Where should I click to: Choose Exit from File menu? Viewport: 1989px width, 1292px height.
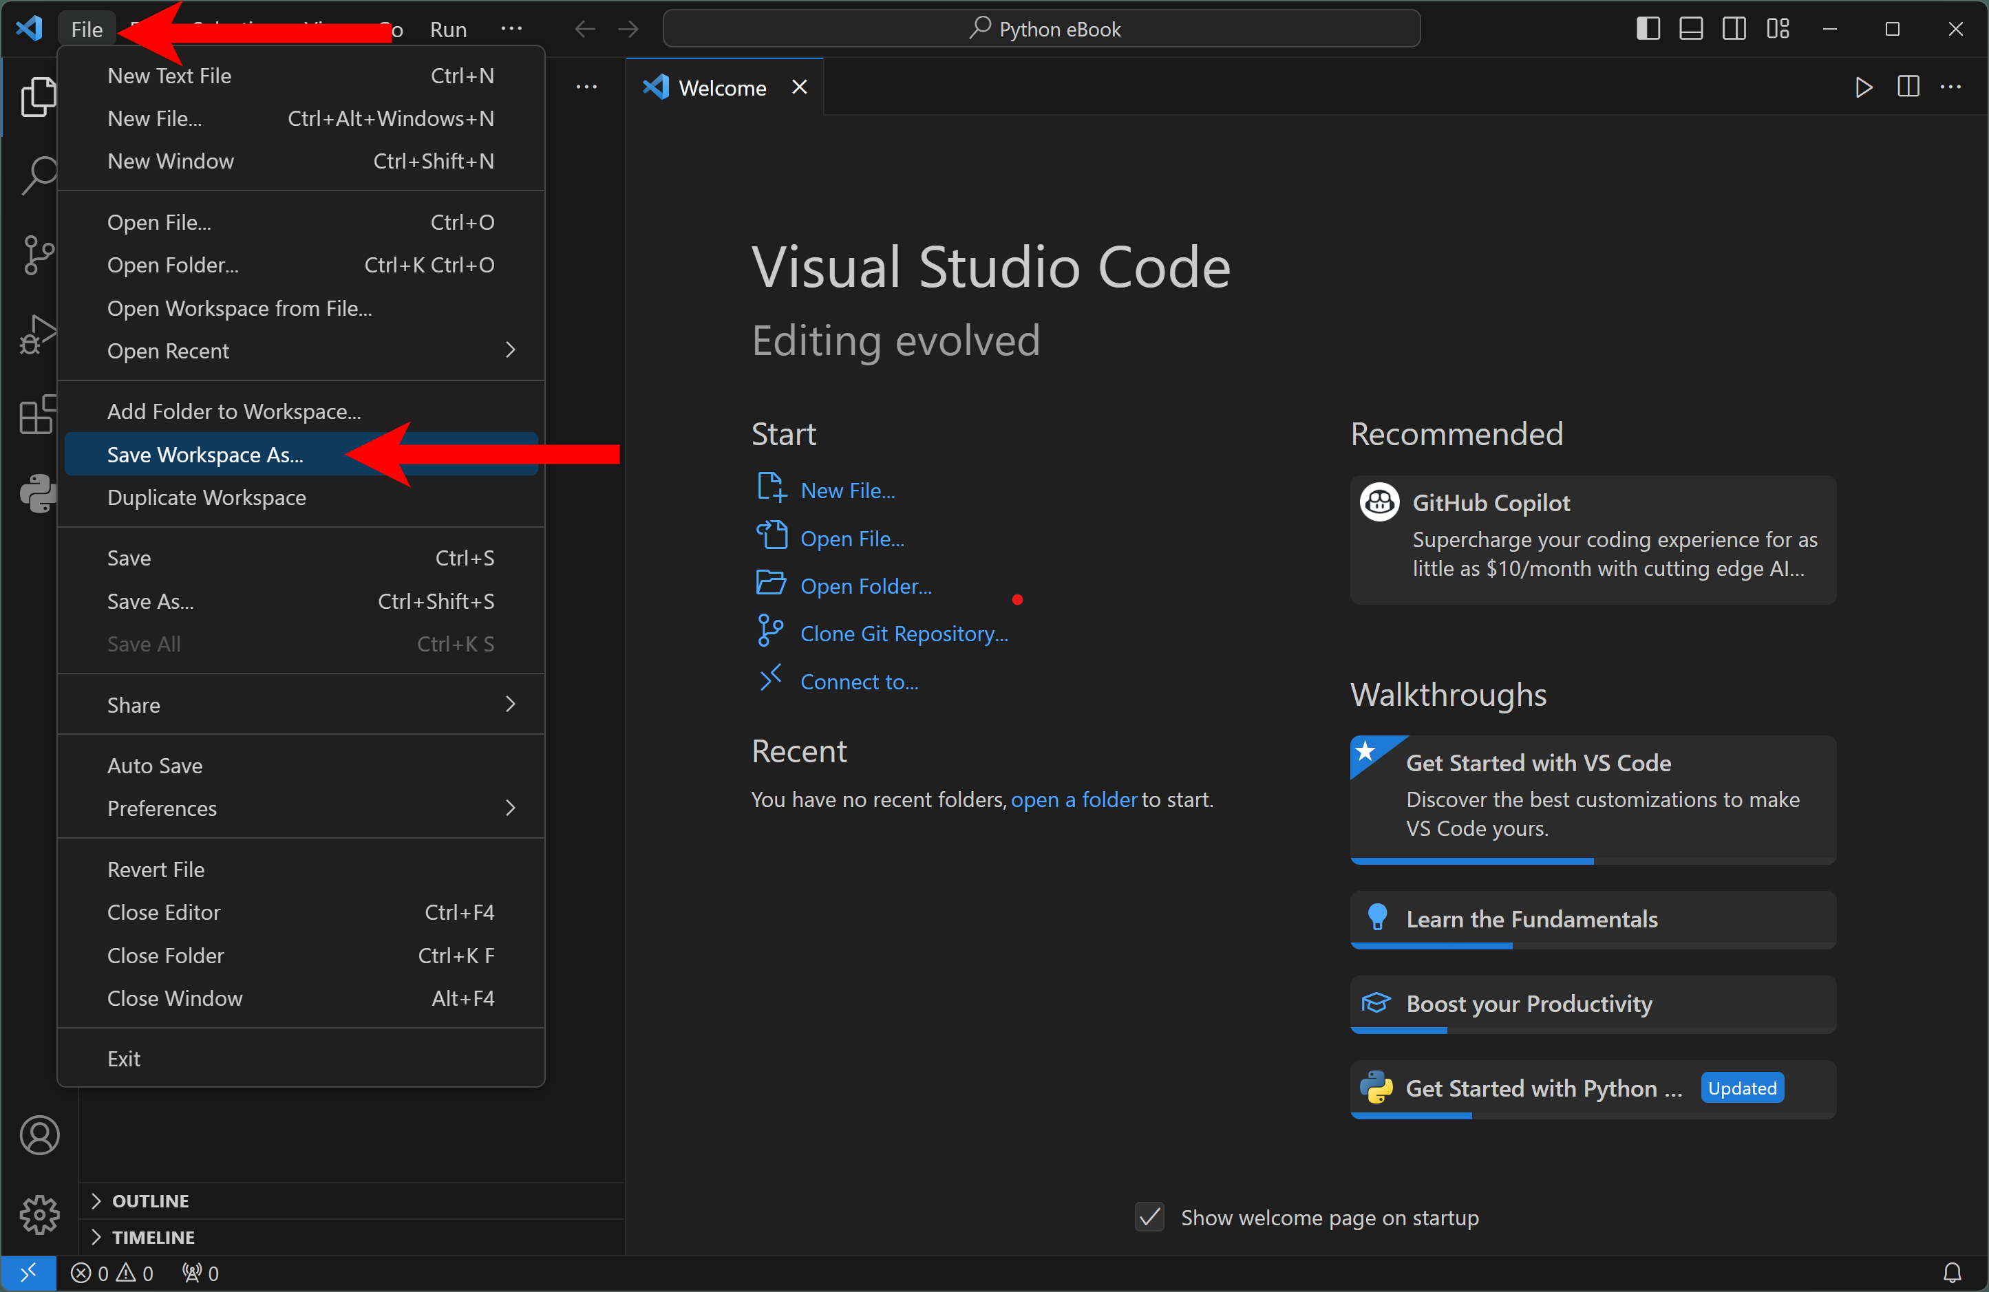(x=301, y=1058)
